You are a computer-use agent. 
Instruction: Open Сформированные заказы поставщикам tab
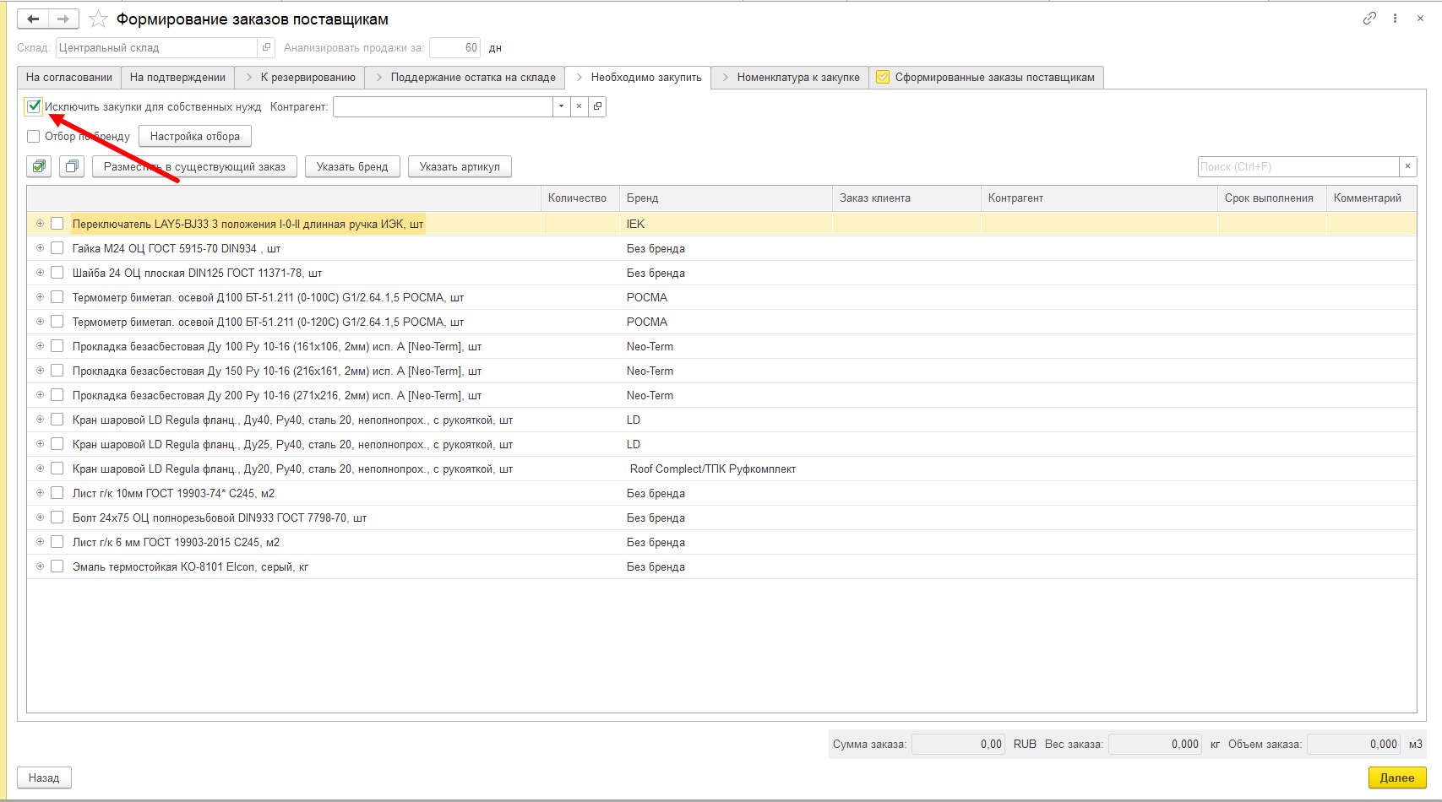click(x=986, y=77)
